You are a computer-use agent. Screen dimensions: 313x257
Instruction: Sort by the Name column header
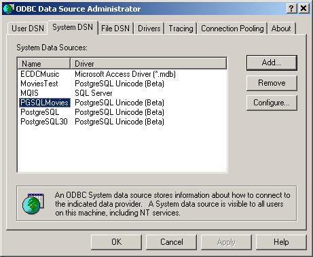44,64
